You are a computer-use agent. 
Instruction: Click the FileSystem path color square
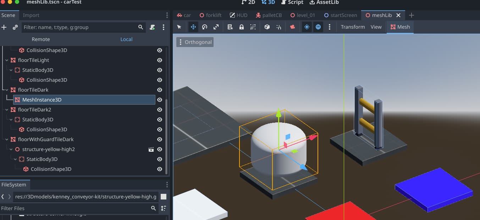pos(163,197)
